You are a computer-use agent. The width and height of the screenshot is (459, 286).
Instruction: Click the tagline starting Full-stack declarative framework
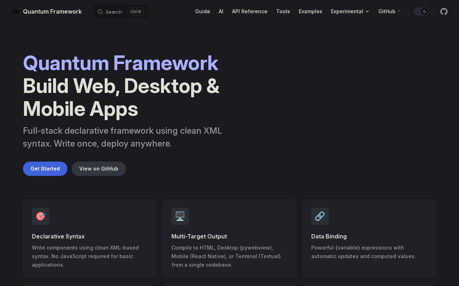(x=123, y=137)
